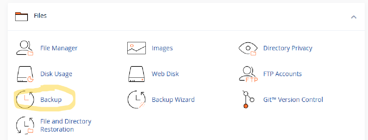Click the Web Disk drive icon

tap(136, 74)
